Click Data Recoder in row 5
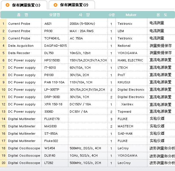 (x=19, y=53)
